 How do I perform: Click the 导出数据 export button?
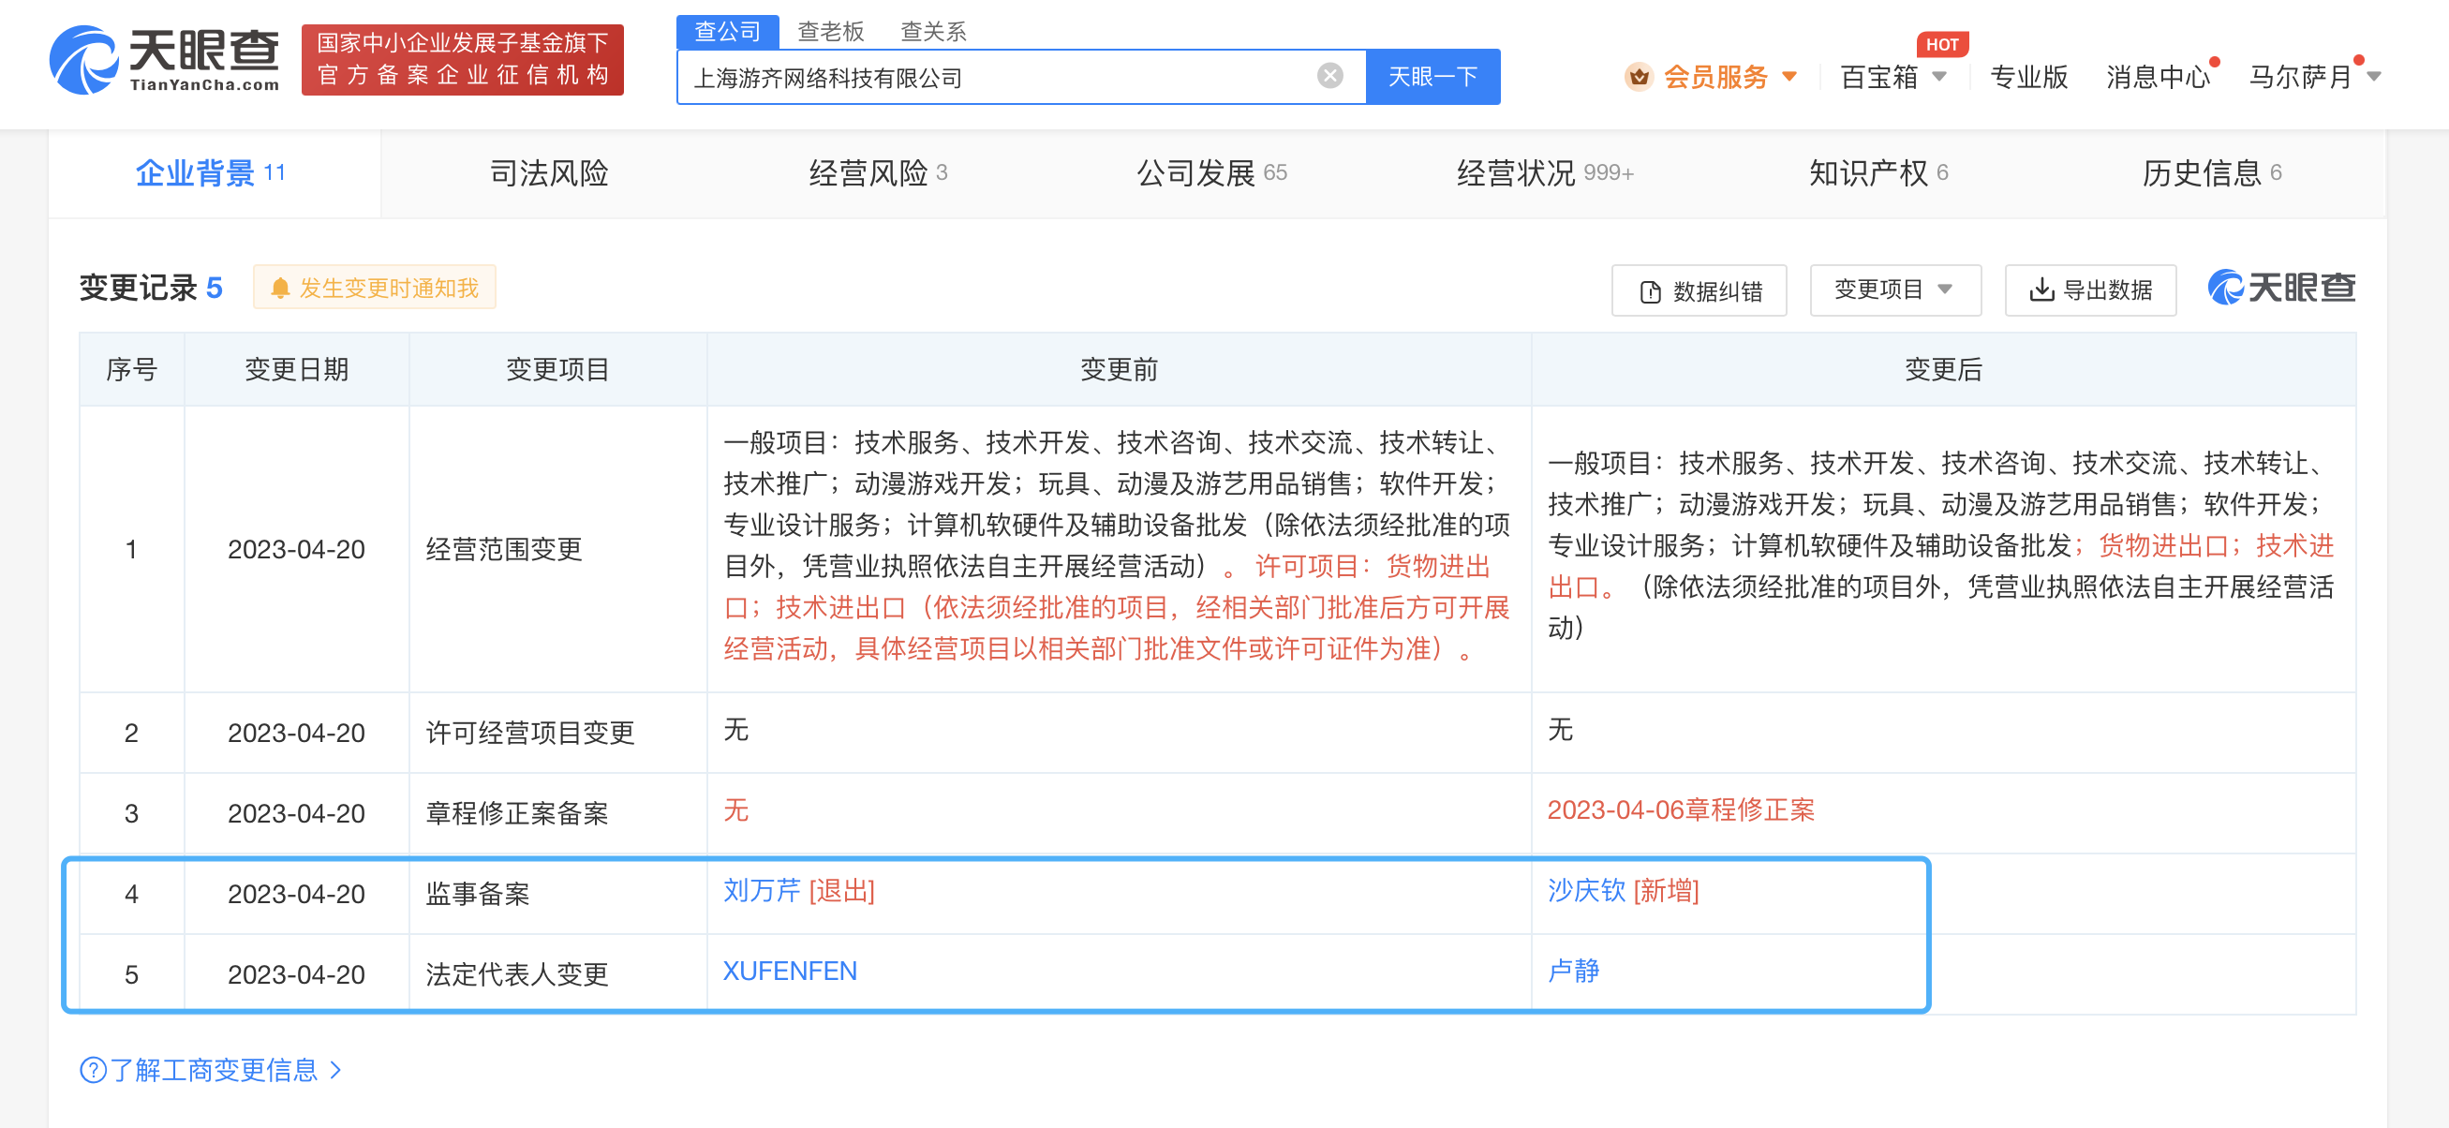2090,290
